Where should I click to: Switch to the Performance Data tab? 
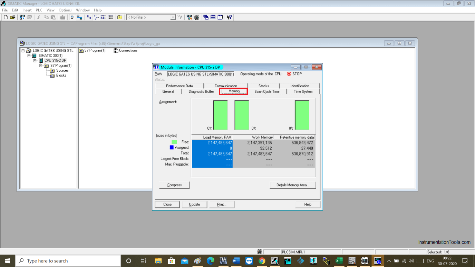click(x=180, y=86)
